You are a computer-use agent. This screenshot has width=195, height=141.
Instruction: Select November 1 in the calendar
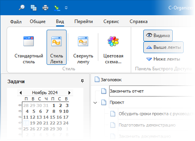pyautogui.click(x=54, y=105)
